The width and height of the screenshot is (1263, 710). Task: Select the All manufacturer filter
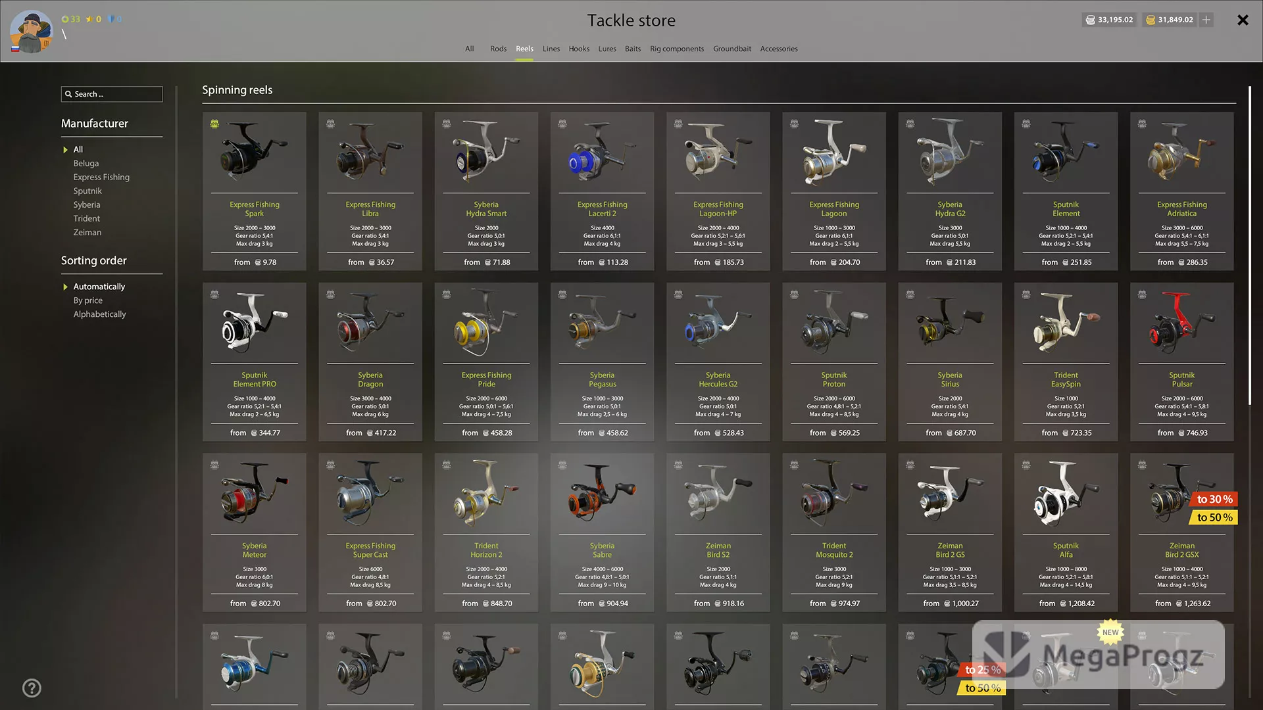click(78, 149)
